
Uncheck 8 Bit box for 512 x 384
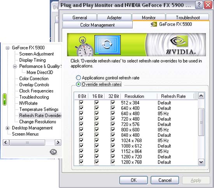[81, 103]
